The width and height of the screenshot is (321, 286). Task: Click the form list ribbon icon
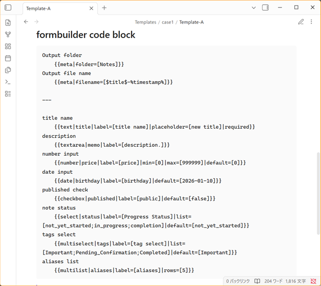coord(8,94)
